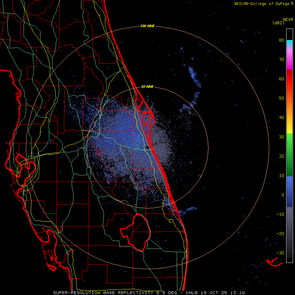
Task: Click the 70 value on the dBZ scale
Action: [282, 60]
